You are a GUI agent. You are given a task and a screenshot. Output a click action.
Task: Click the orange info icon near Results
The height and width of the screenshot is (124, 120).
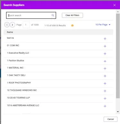[72, 26]
